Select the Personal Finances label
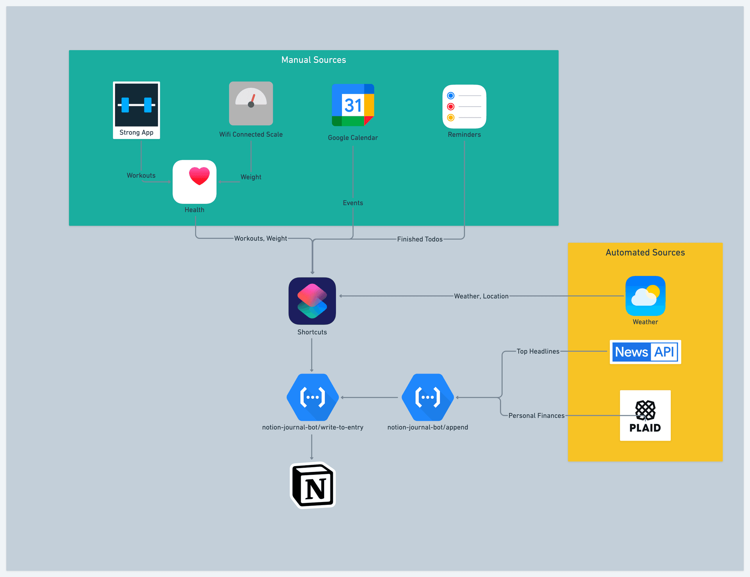The image size is (750, 577). 536,415
